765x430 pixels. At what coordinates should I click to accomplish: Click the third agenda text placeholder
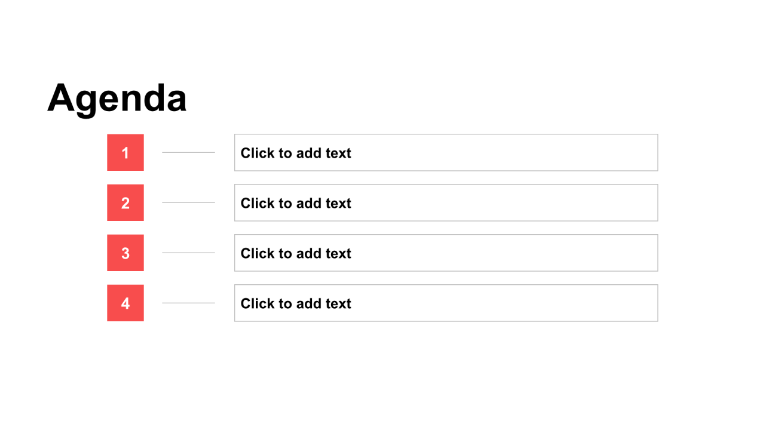[x=446, y=253]
